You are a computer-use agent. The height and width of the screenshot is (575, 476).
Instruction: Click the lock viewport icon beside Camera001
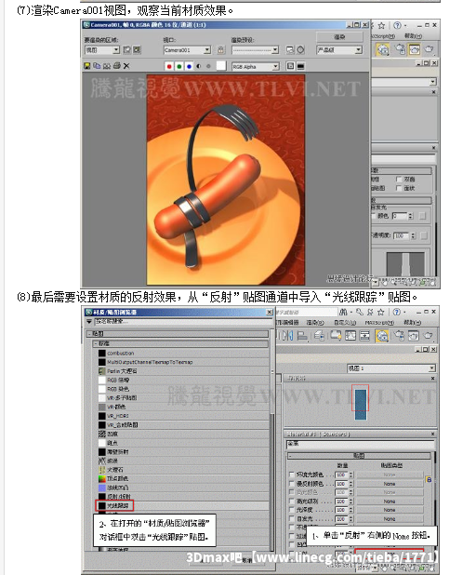pos(220,50)
